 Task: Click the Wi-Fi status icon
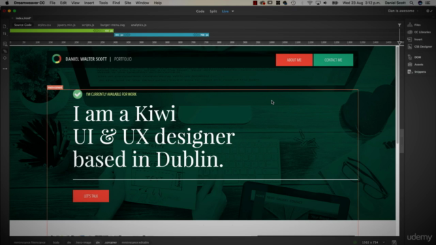310,3
